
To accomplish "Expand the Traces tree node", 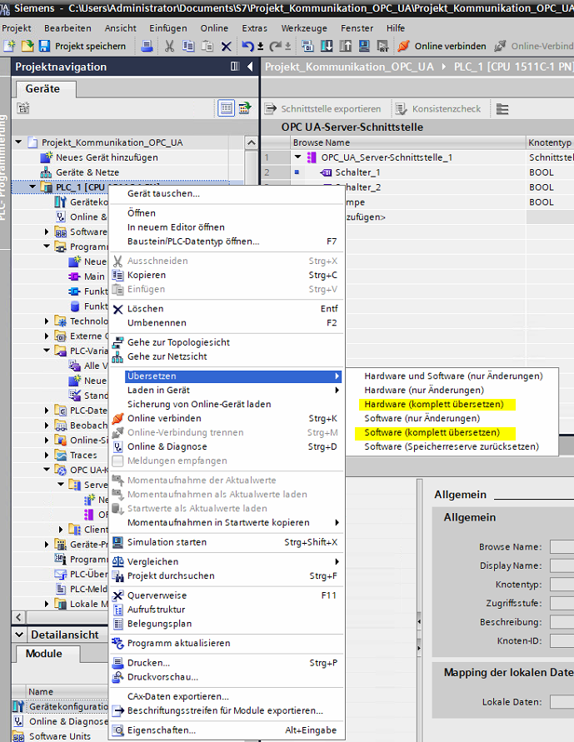I will (47, 456).
